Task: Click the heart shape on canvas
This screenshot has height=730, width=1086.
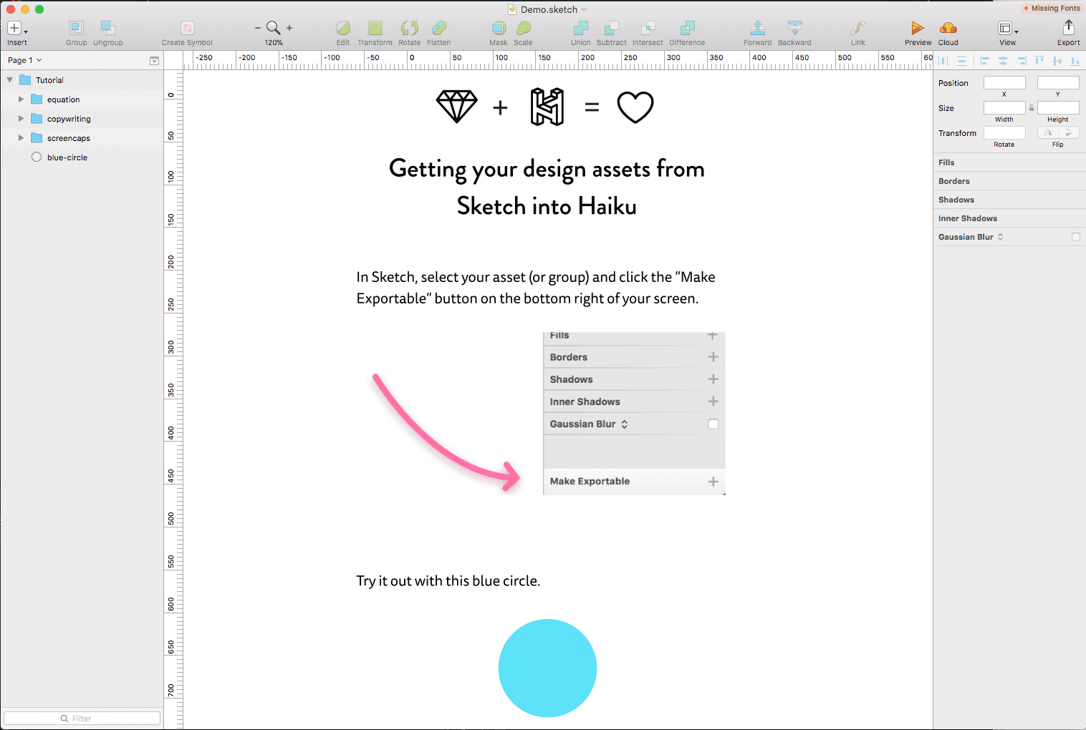Action: click(635, 107)
